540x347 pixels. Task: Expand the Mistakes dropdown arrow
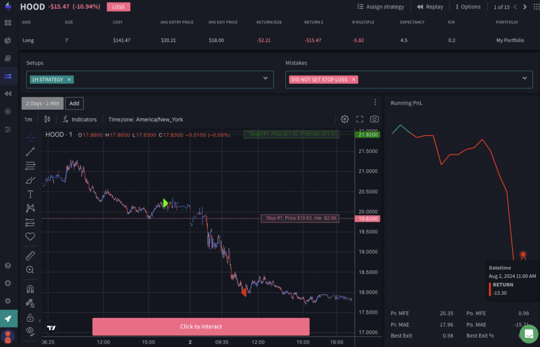coord(524,78)
